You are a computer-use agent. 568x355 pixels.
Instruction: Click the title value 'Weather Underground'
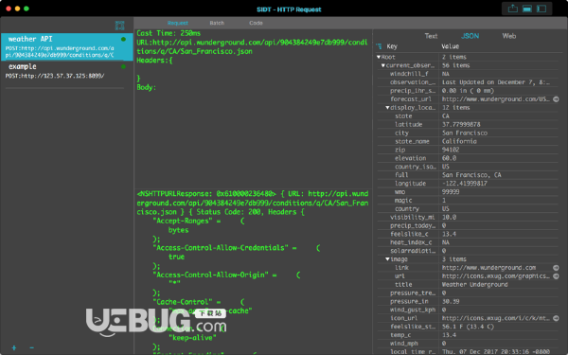tap(474, 284)
